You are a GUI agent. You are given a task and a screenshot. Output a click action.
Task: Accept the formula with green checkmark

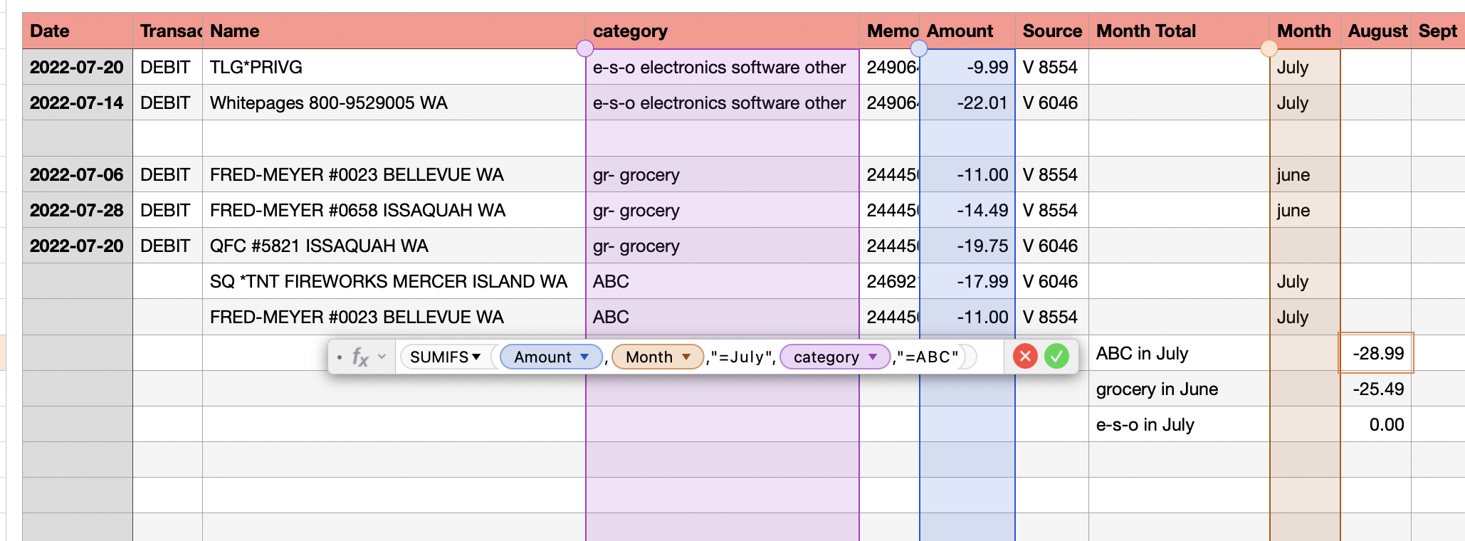[1056, 356]
